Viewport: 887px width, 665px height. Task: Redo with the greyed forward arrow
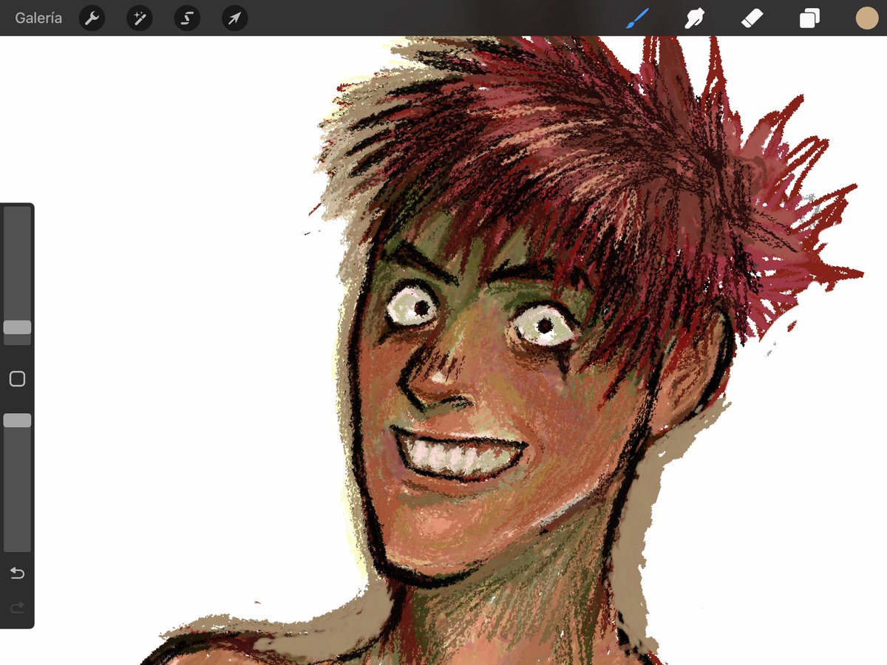click(17, 607)
